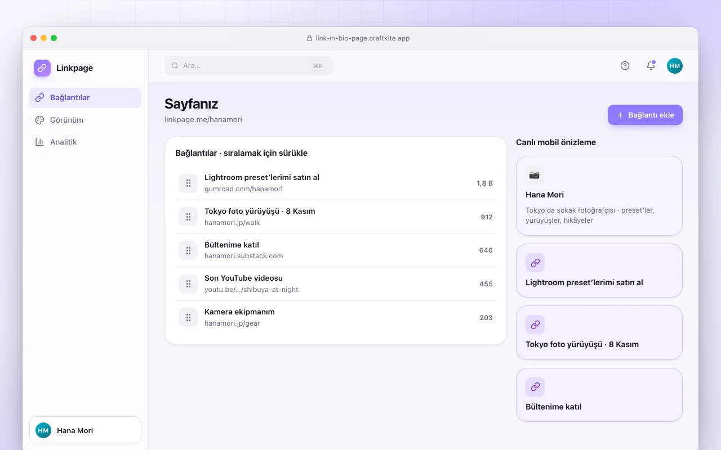Open Hana Mori account card in sidebar
This screenshot has height=450, width=721.
tap(85, 430)
